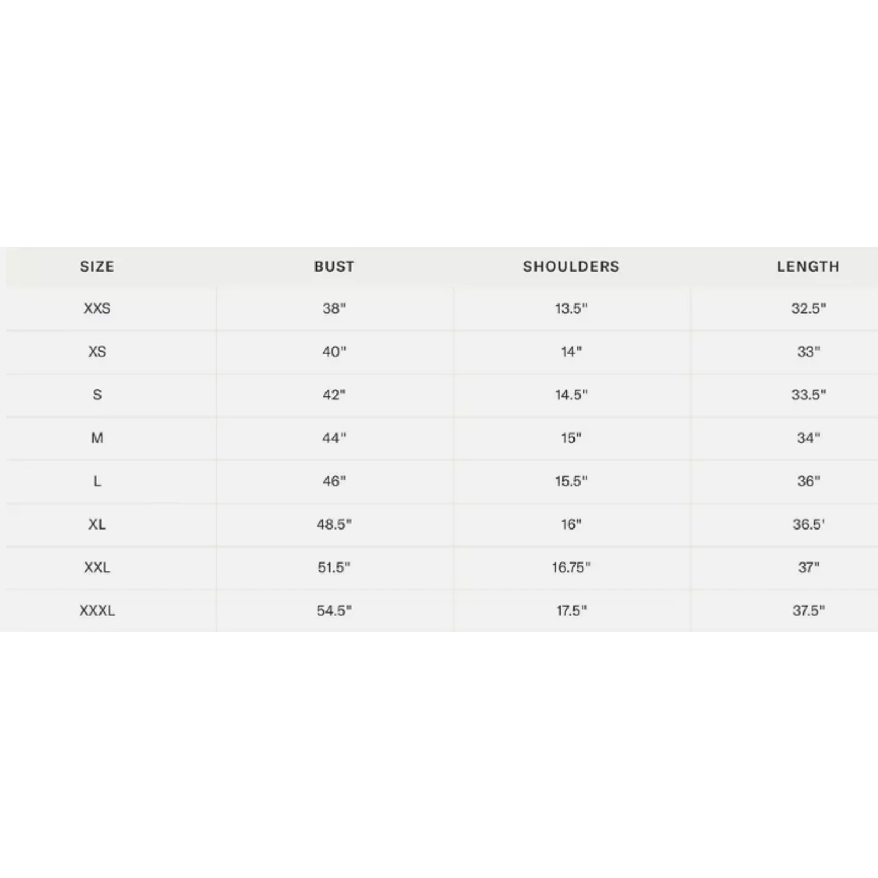The image size is (878, 878).
Task: Click the 13.5" shoulders cell
Action: point(571,308)
